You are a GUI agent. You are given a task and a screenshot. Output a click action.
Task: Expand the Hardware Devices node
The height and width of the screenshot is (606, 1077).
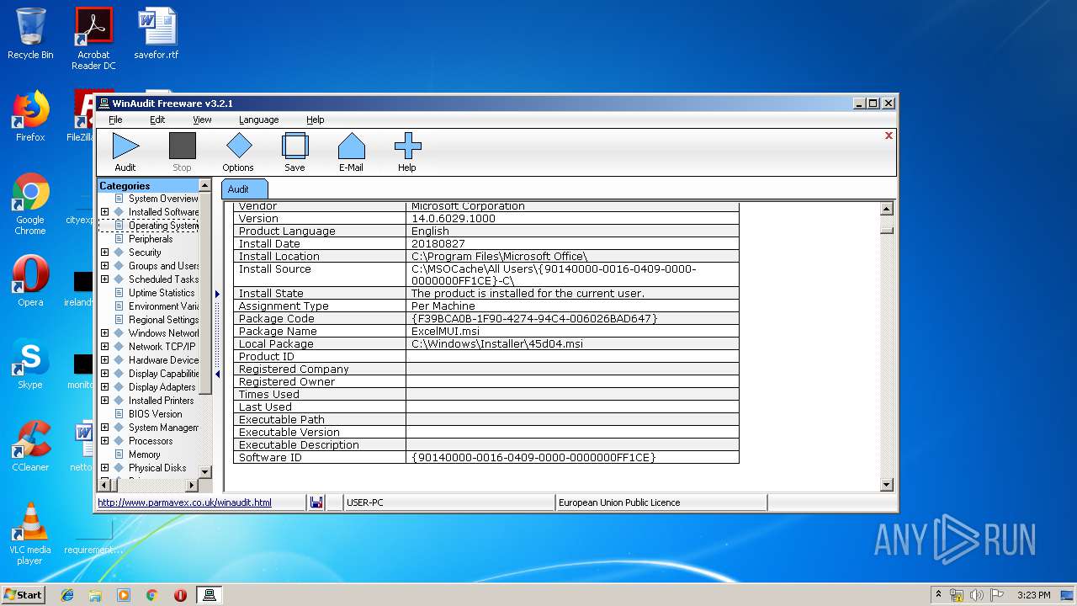(x=104, y=360)
